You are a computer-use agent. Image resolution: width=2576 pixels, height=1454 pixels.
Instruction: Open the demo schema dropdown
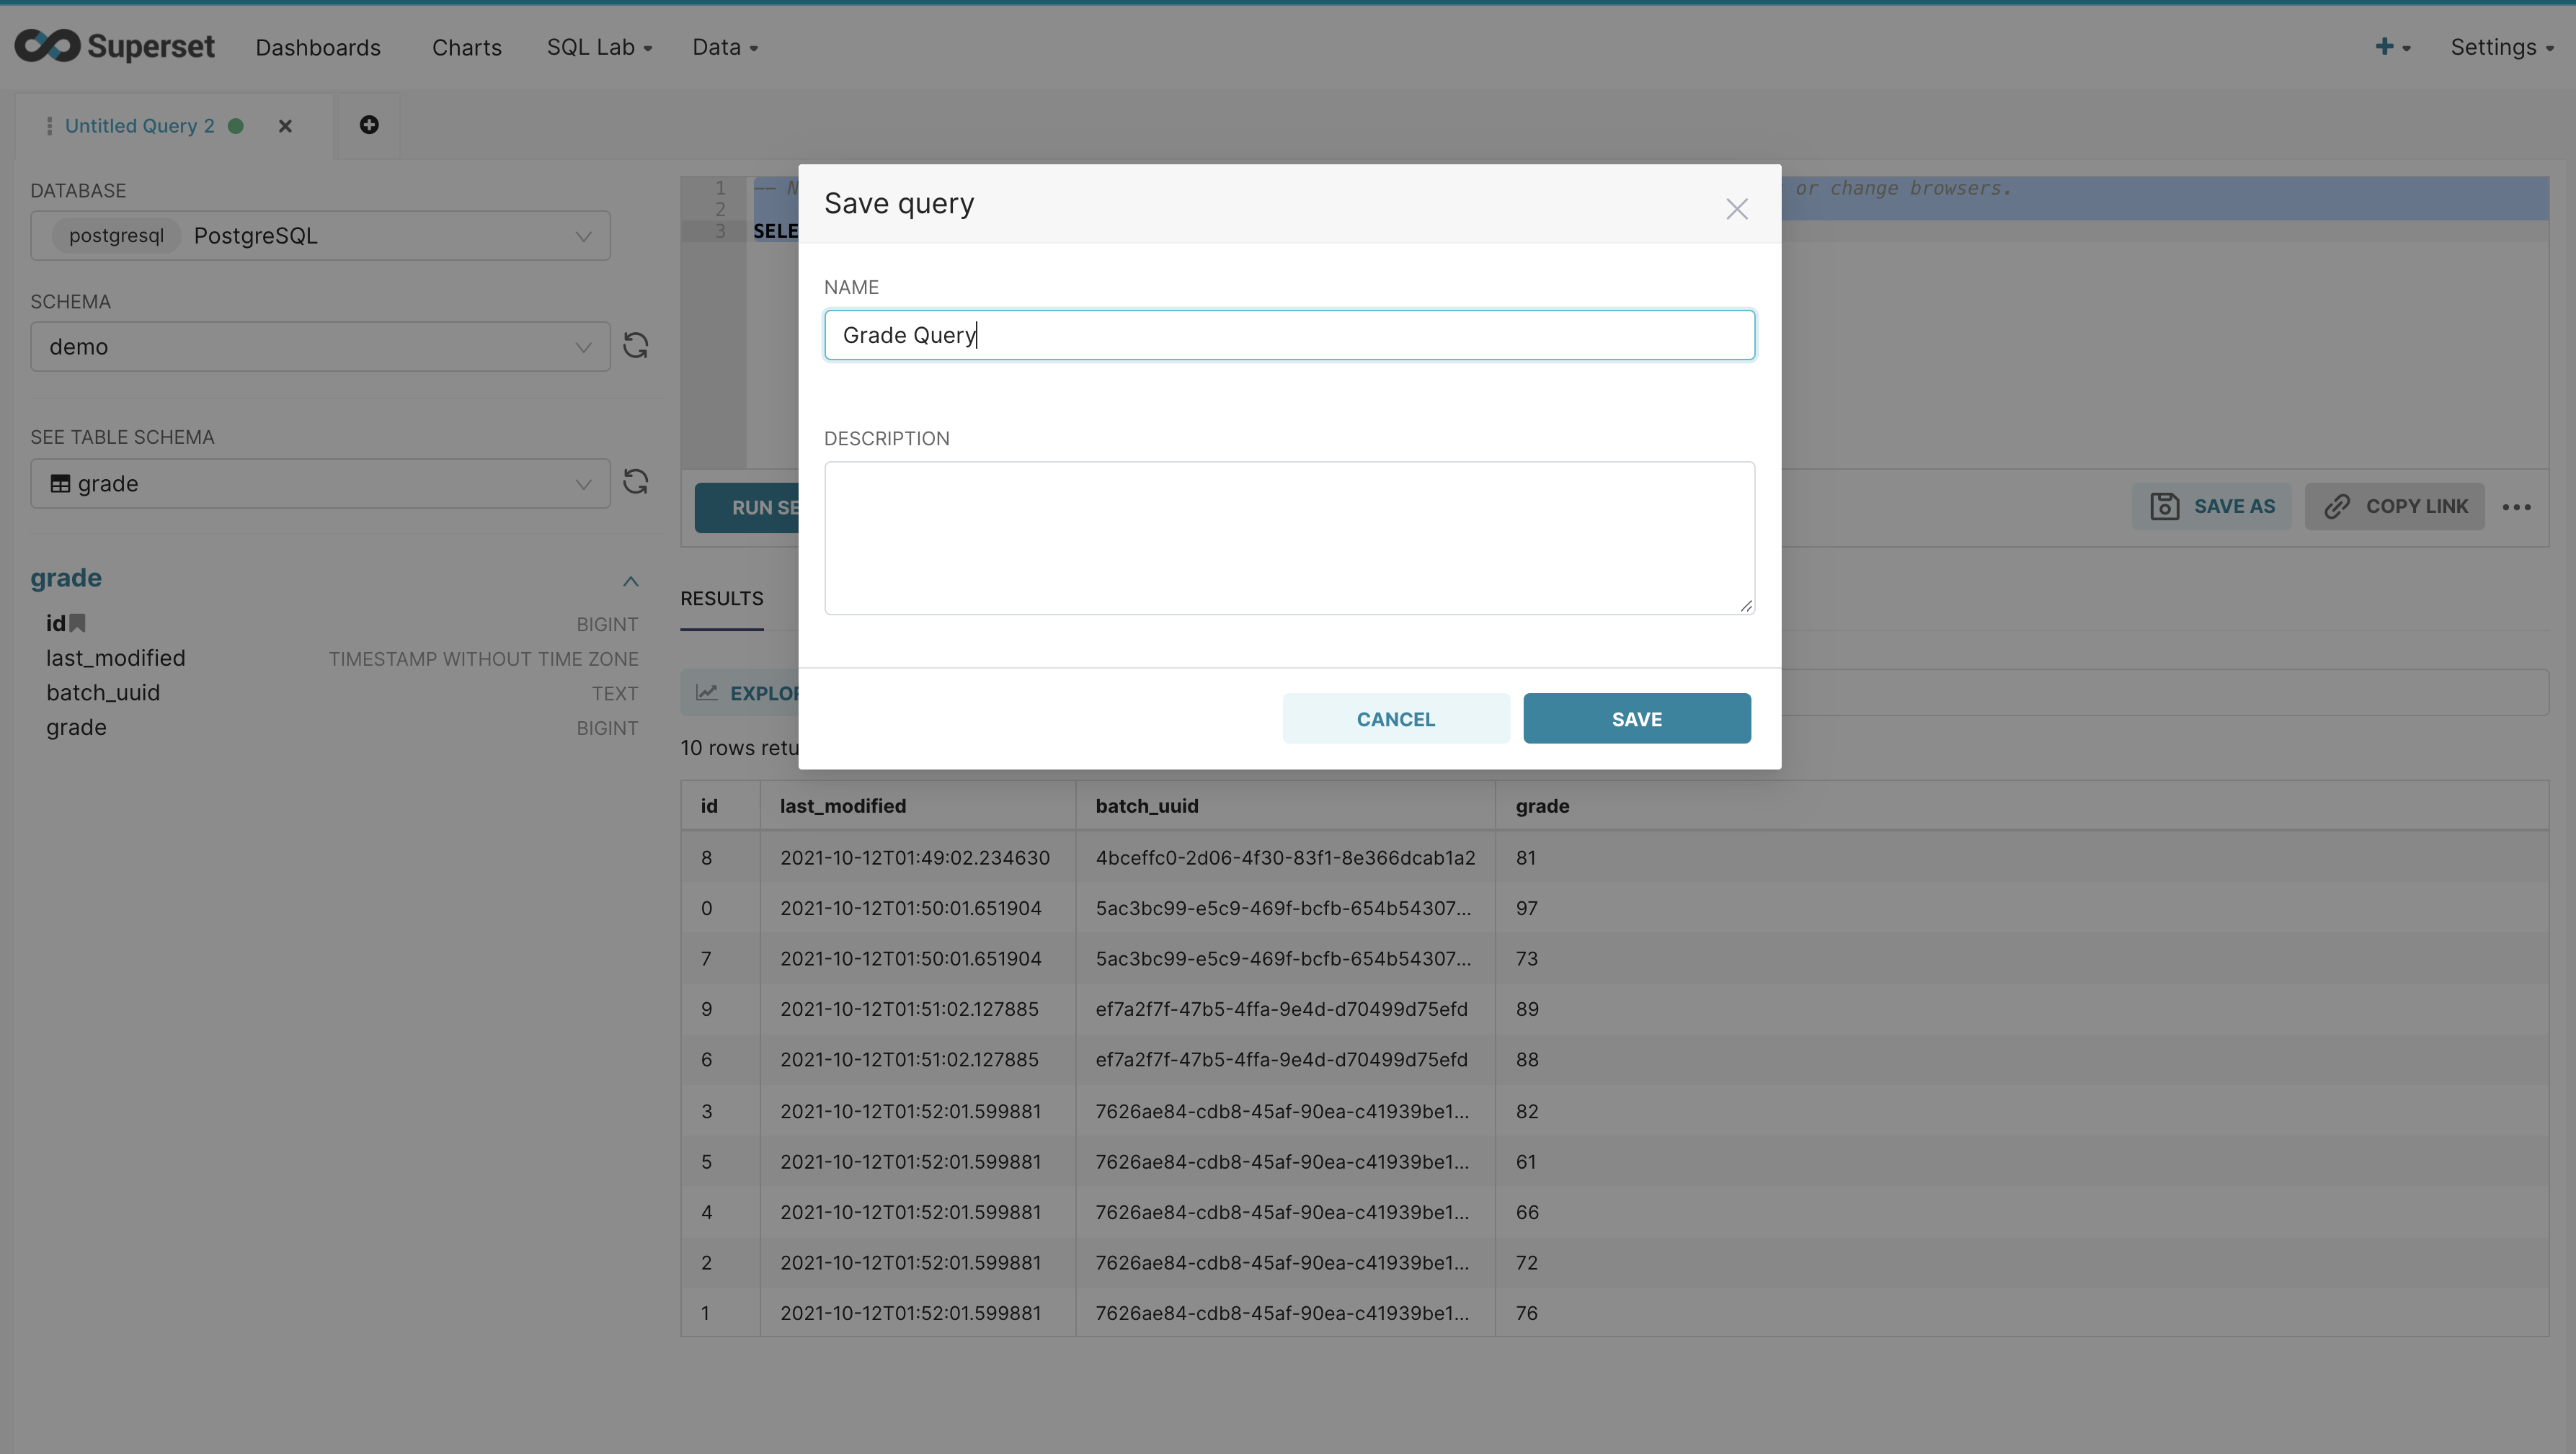pyautogui.click(x=320, y=347)
